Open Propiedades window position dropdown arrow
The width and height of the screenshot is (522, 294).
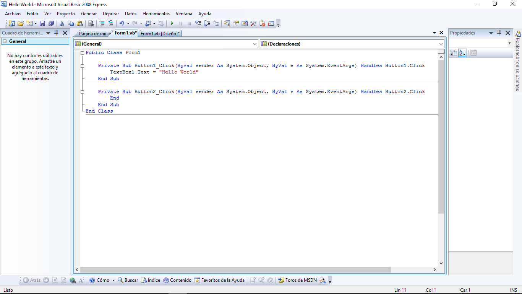[491, 33]
